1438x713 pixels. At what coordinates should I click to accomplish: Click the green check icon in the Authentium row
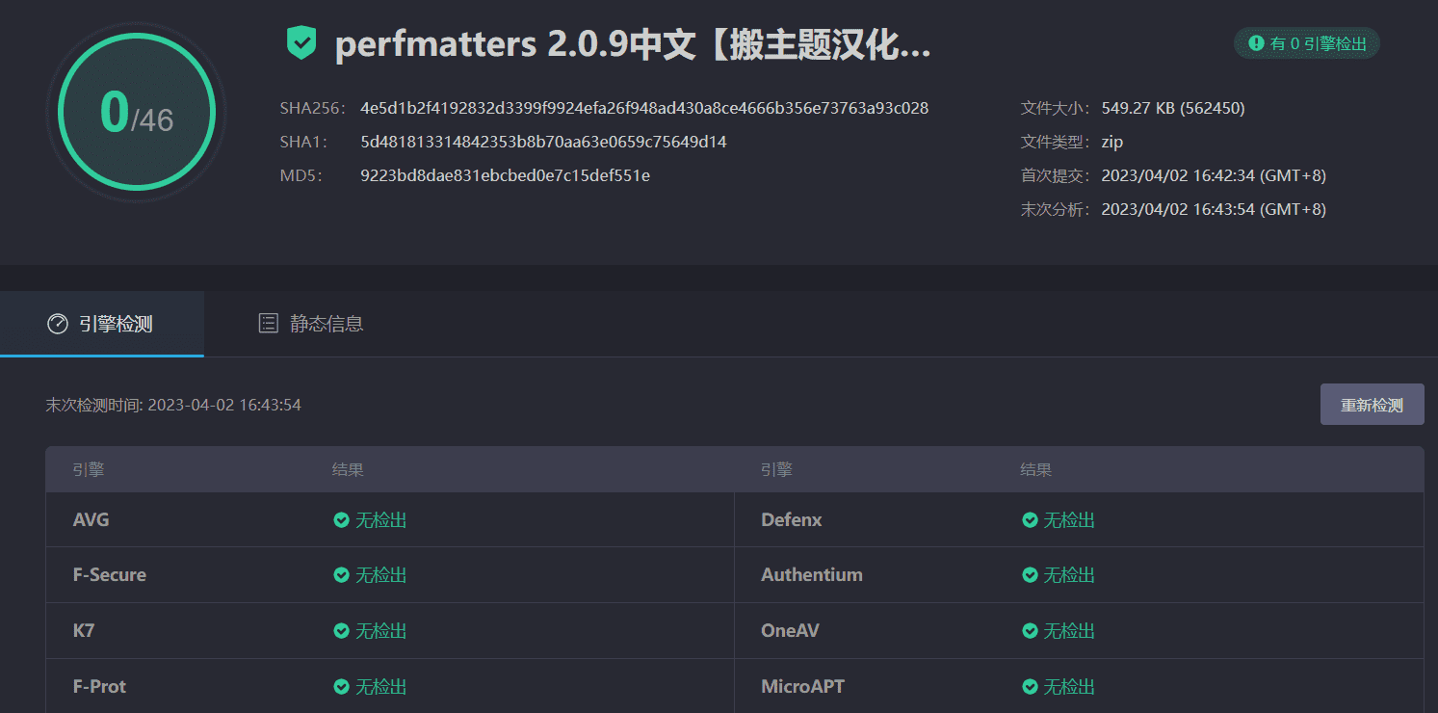pyautogui.click(x=1030, y=575)
